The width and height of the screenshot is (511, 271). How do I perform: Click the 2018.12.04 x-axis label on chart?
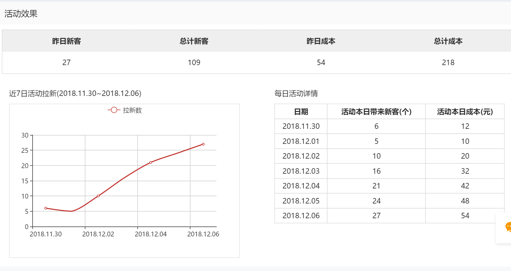151,234
